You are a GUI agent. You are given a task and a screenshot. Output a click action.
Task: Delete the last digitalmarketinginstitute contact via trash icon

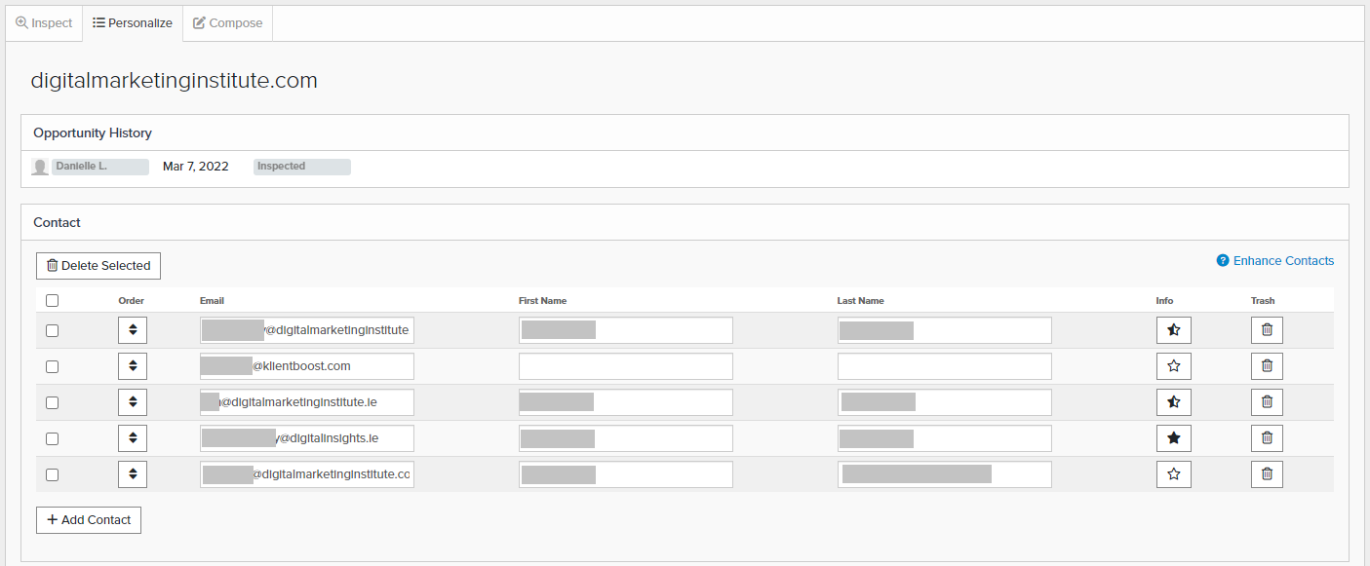[x=1267, y=473]
